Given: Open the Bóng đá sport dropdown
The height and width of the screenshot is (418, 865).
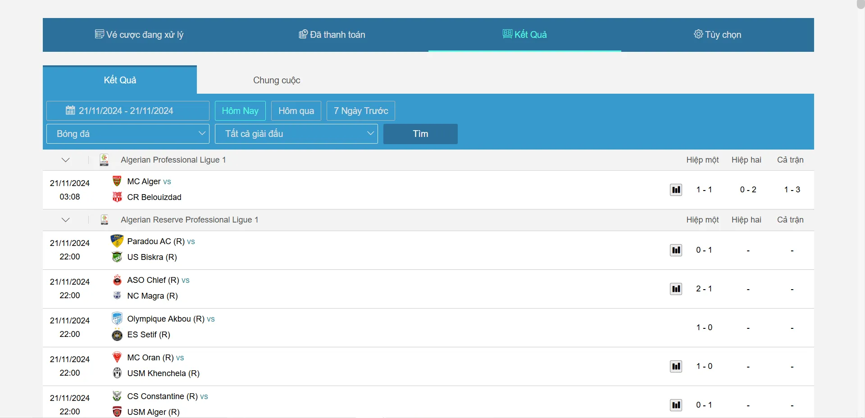Looking at the screenshot, I should click(128, 134).
